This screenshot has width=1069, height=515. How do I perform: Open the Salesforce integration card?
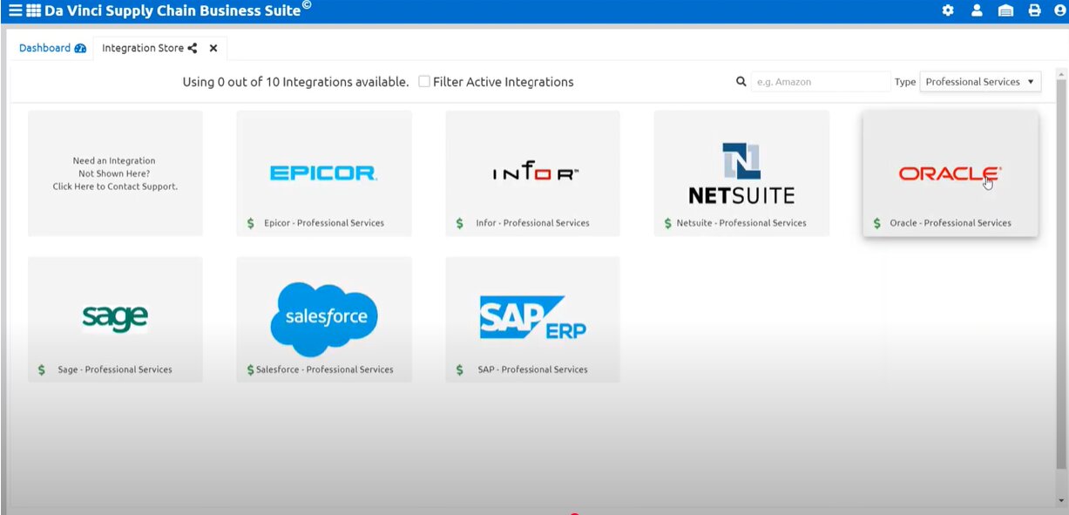tap(323, 319)
